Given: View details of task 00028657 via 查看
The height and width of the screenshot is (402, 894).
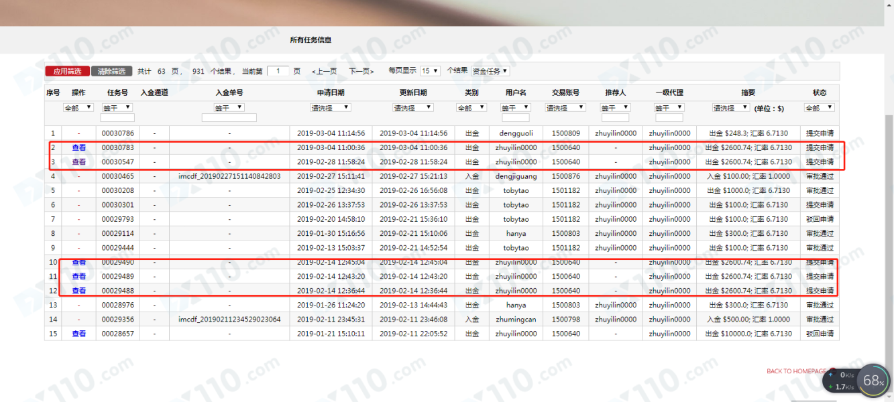Looking at the screenshot, I should (x=78, y=334).
